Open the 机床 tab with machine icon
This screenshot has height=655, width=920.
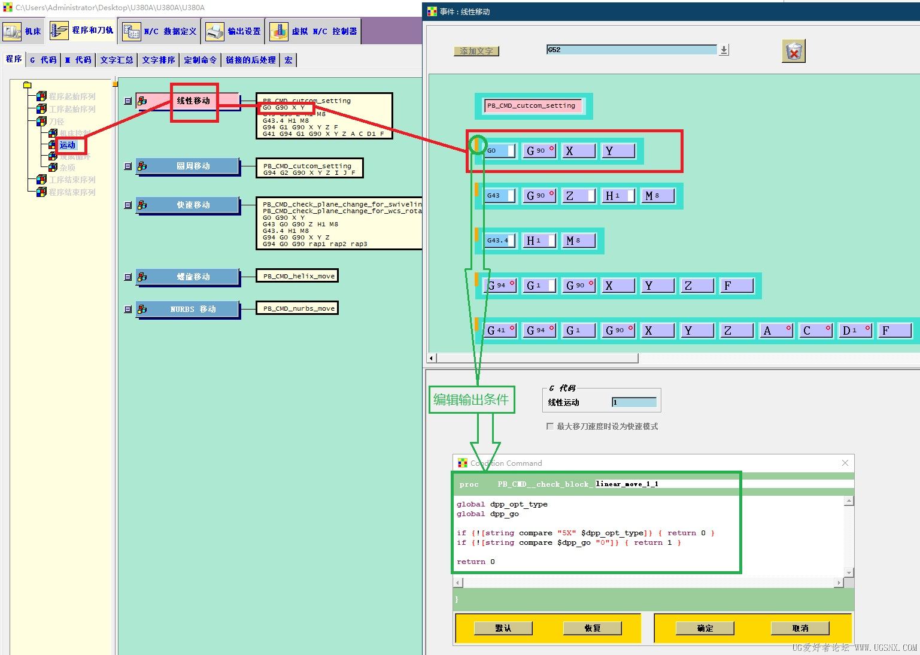tap(12, 31)
